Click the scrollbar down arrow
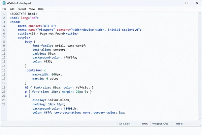The height and width of the screenshot is (135, 202). tap(200, 119)
